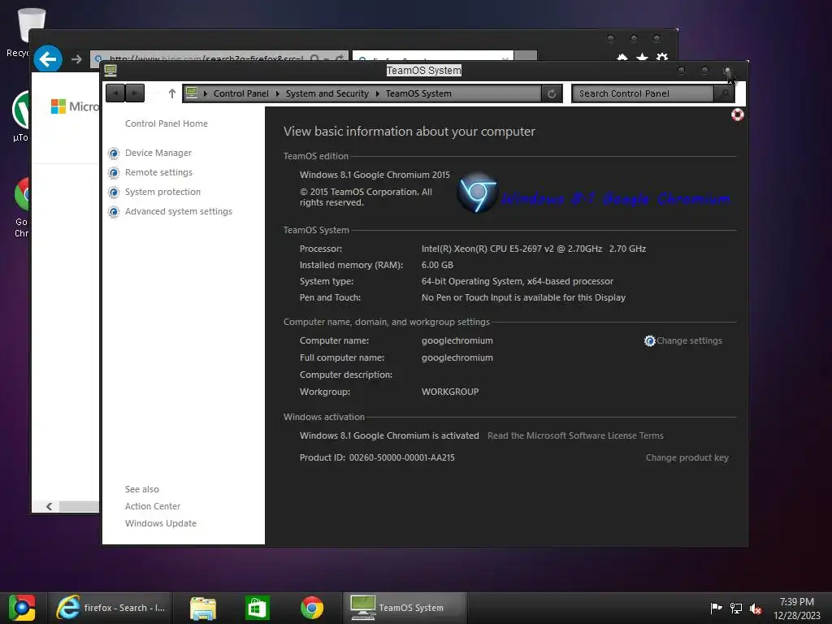Open new tab in Internet Explorer
The image size is (832, 624).
click(526, 56)
